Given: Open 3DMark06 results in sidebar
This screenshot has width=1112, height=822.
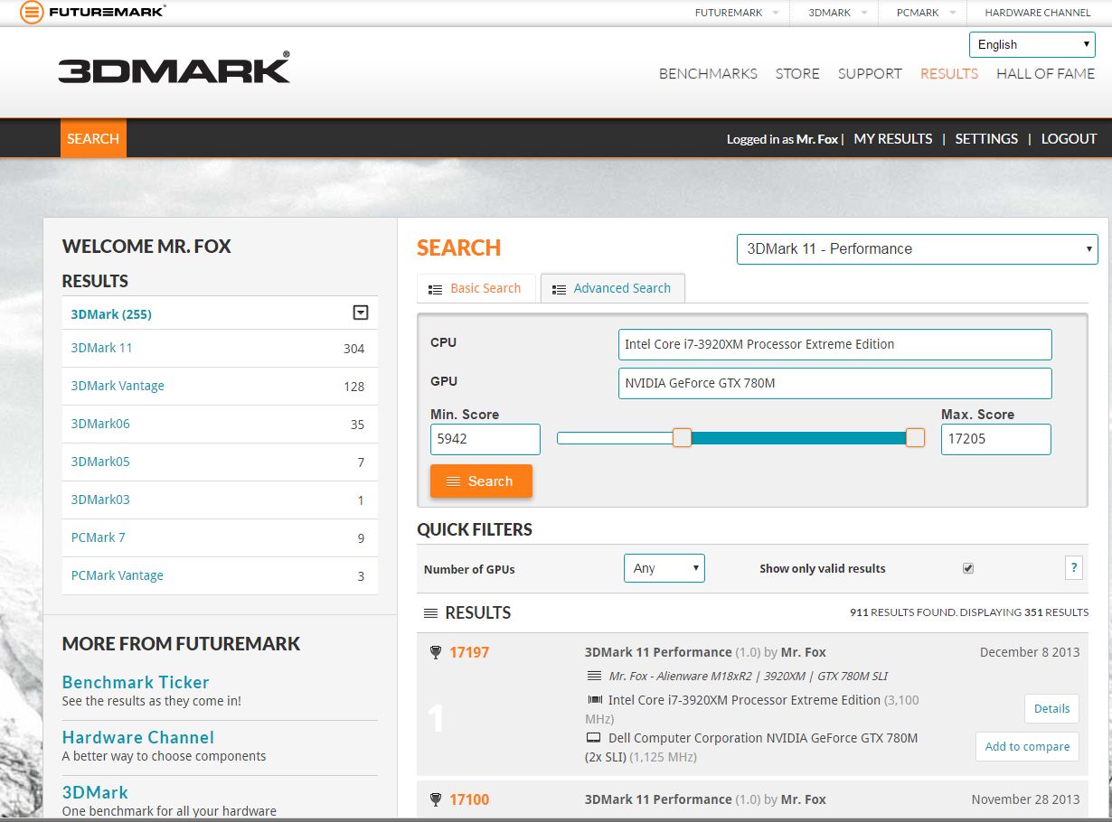Looking at the screenshot, I should click(x=100, y=424).
